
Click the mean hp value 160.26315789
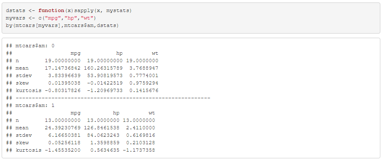click(103, 68)
